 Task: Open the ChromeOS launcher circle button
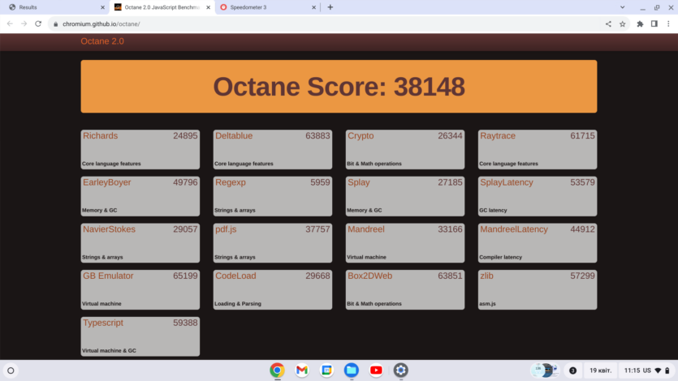coord(11,370)
